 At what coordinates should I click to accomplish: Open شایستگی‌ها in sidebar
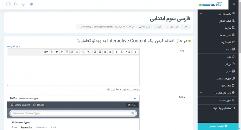(228, 42)
